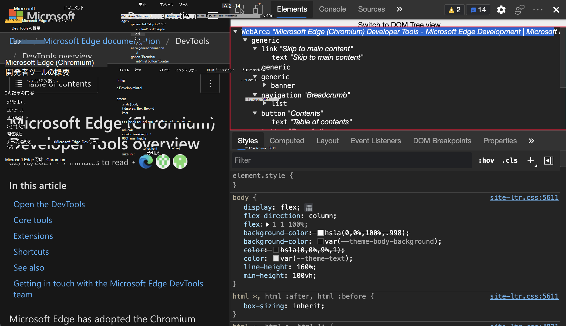
Task: Switch to the Elements tab
Action: point(292,9)
